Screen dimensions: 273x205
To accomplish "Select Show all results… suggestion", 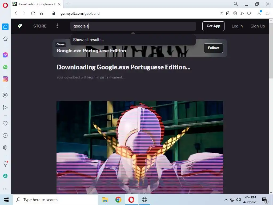I will click(x=133, y=40).
